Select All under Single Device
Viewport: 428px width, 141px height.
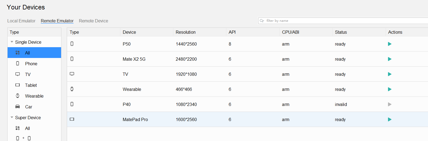click(34, 53)
